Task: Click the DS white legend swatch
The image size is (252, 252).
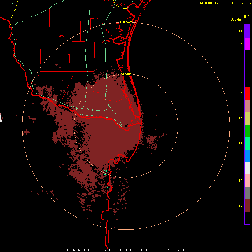Action: [247, 168]
